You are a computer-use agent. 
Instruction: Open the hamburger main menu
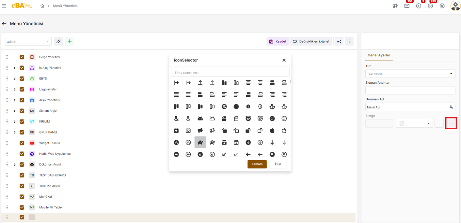(x=4, y=6)
